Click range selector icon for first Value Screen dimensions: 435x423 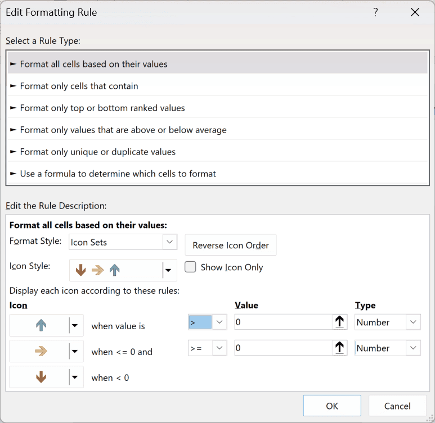pyautogui.click(x=339, y=322)
